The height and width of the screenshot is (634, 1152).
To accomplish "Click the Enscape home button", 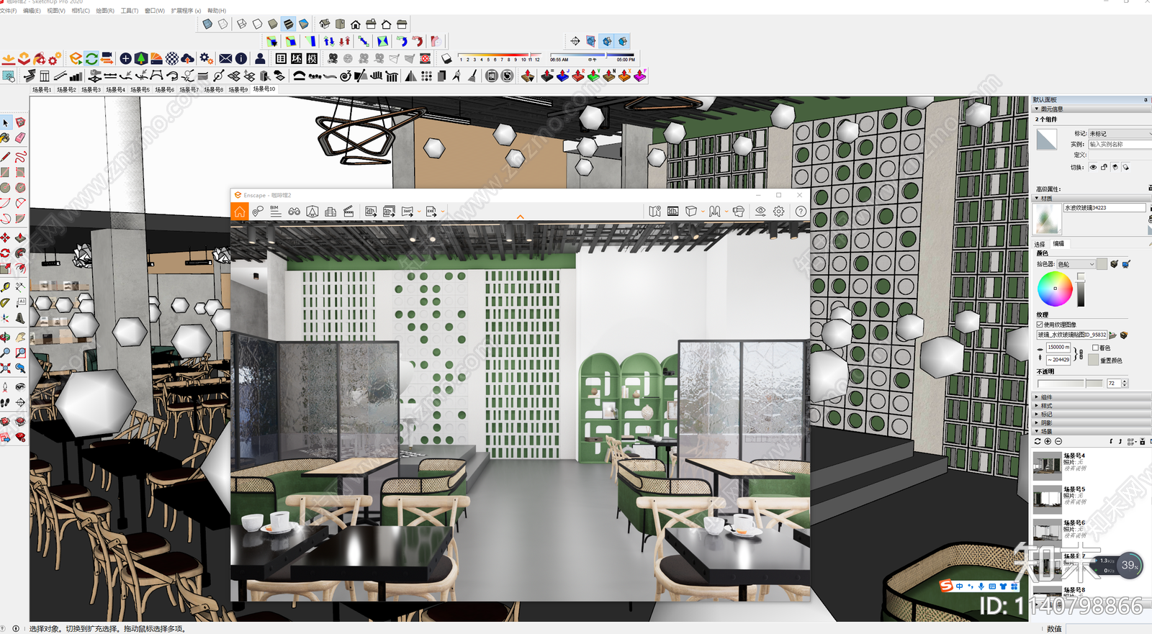I will [x=240, y=211].
